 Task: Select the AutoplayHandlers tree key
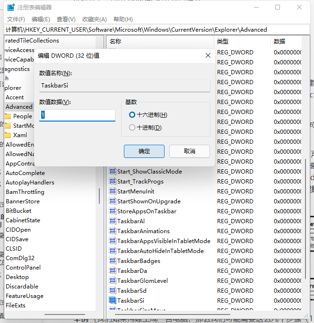[x=30, y=182]
